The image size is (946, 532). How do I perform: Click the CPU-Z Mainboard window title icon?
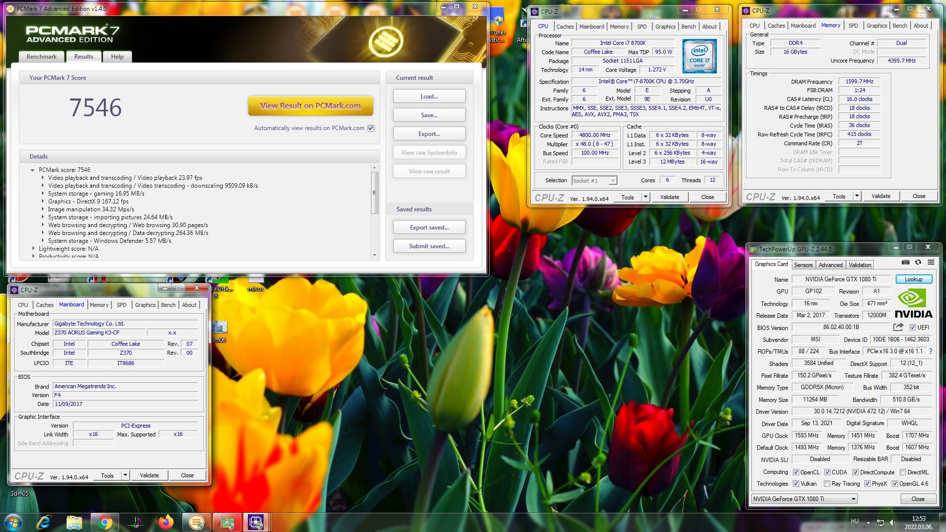pos(14,290)
